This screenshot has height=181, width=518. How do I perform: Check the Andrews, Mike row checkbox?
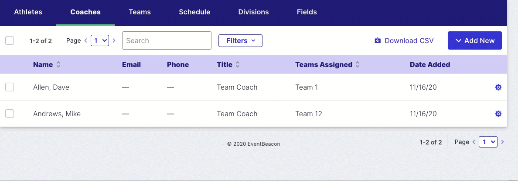(x=10, y=114)
